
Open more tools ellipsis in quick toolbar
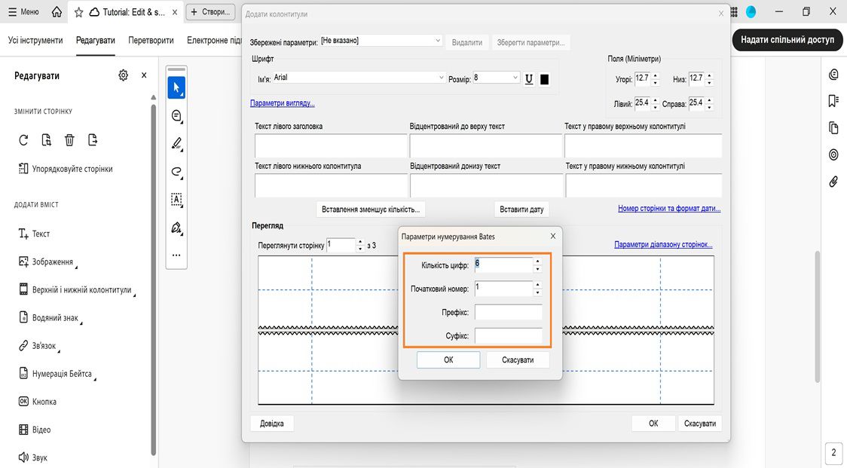click(176, 255)
